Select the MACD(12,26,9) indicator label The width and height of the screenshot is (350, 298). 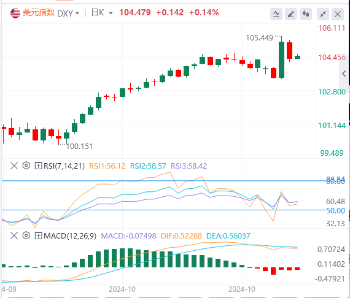coord(70,235)
